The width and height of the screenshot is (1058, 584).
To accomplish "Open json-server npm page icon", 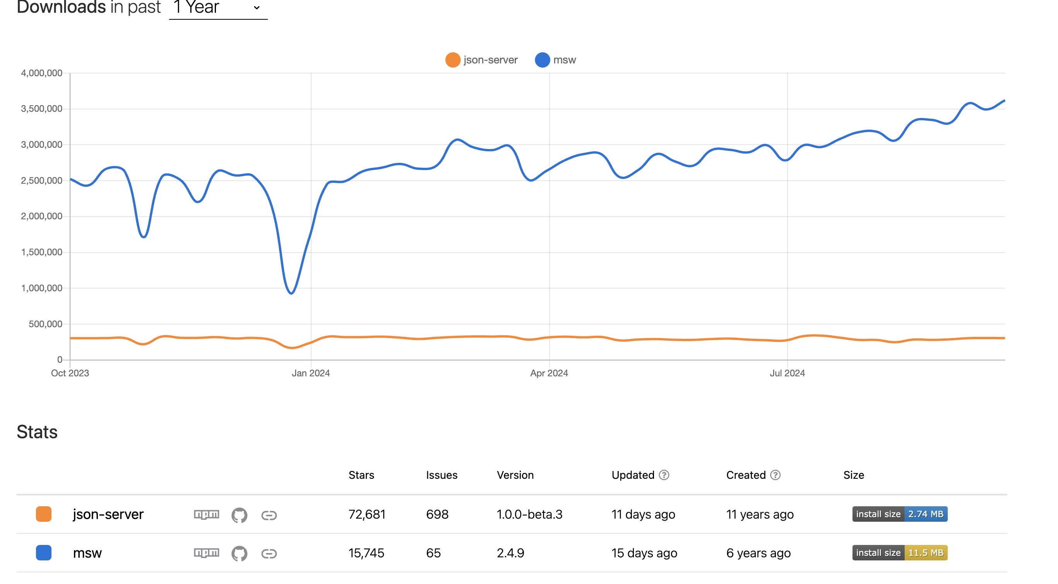I will pyautogui.click(x=206, y=514).
